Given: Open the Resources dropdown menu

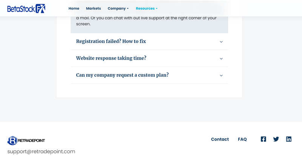Looking at the screenshot, I should 146,8.
